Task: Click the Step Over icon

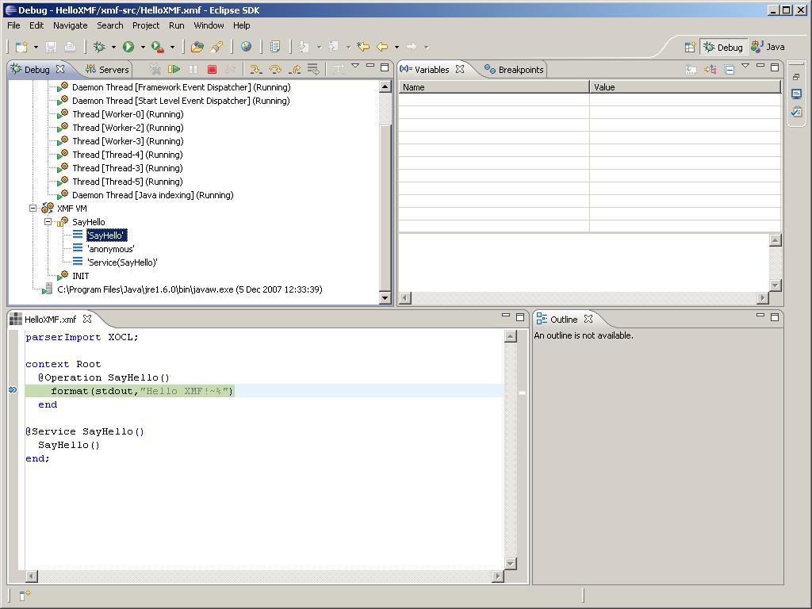Action: 275,69
